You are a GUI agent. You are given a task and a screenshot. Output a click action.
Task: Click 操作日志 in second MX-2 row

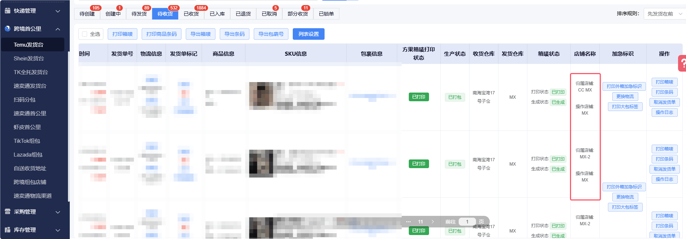664,179
